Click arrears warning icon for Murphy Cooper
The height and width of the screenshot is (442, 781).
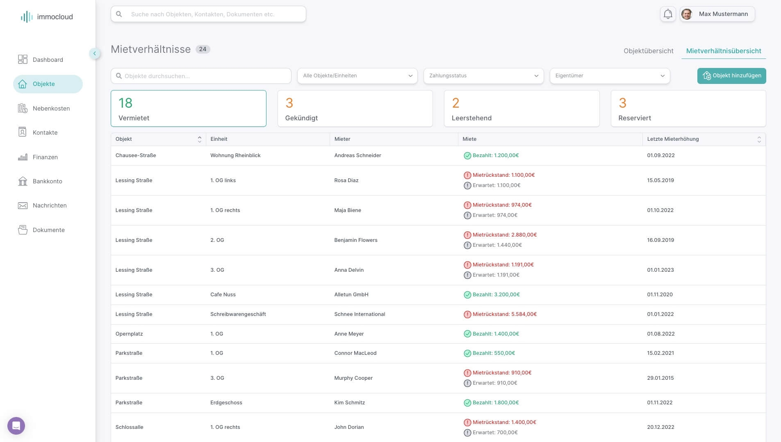coord(467,373)
